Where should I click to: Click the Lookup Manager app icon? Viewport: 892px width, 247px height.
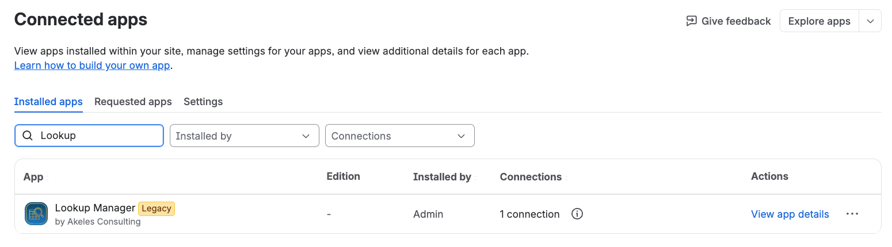pyautogui.click(x=36, y=214)
